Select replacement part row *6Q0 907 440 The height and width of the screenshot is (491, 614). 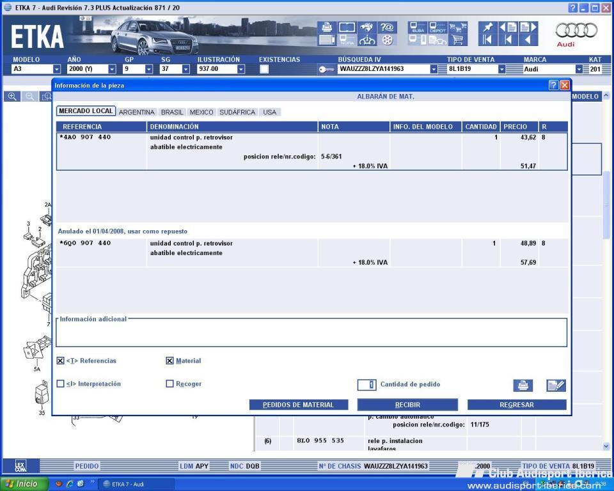311,253
